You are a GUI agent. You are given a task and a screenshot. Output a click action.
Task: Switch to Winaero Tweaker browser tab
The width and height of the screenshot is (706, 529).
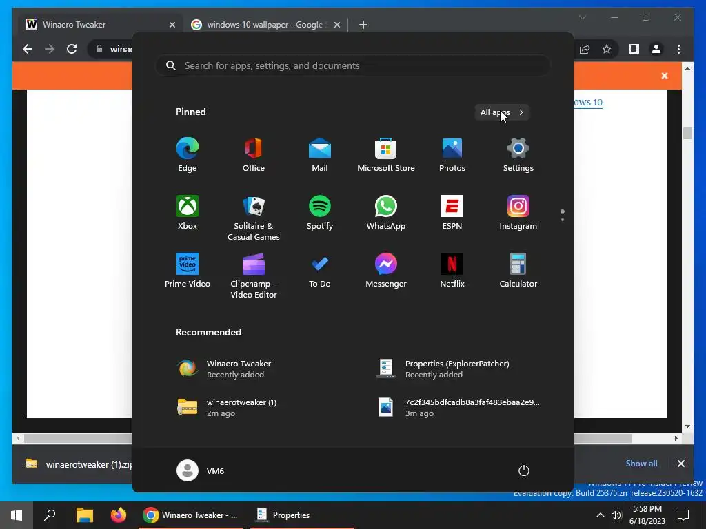(x=101, y=25)
